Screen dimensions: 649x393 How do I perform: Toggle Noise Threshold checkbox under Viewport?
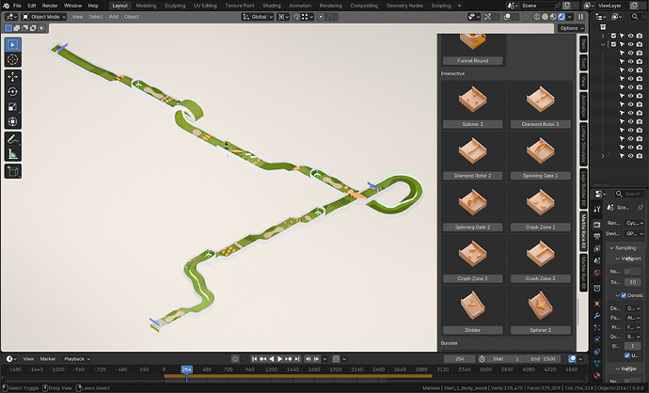tap(627, 272)
